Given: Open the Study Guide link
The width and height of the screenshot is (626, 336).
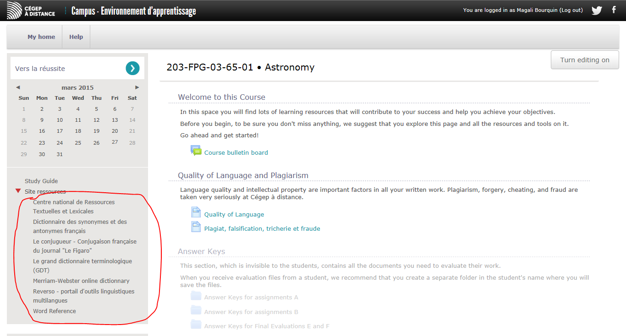Looking at the screenshot, I should tap(41, 181).
